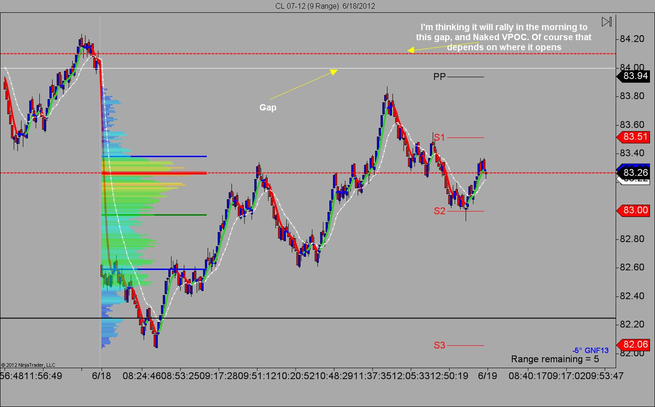Screen dimensions: 655x407
Task: Select the 82.06 S3 price marker
Action: click(x=634, y=344)
